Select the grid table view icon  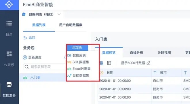pyautogui.click(x=101, y=63)
